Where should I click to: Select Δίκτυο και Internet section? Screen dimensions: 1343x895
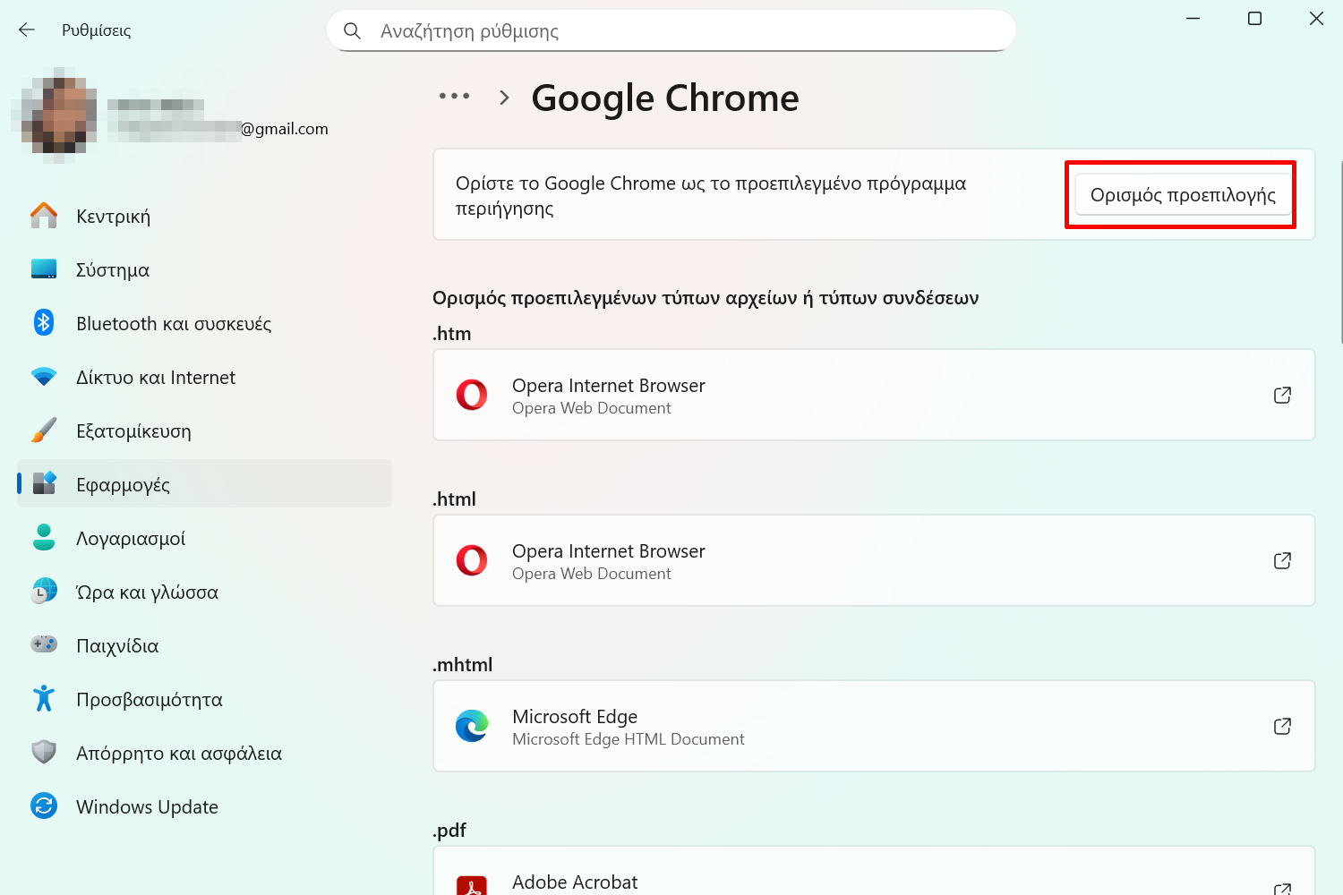coord(204,377)
